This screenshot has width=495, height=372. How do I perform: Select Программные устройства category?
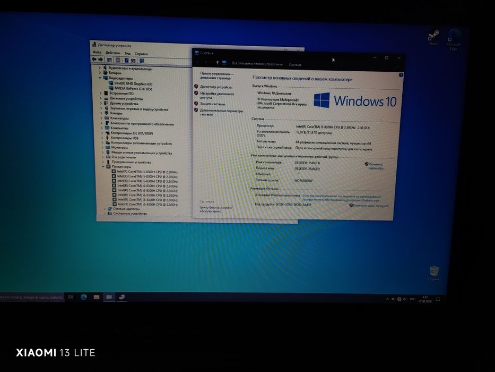click(131, 162)
